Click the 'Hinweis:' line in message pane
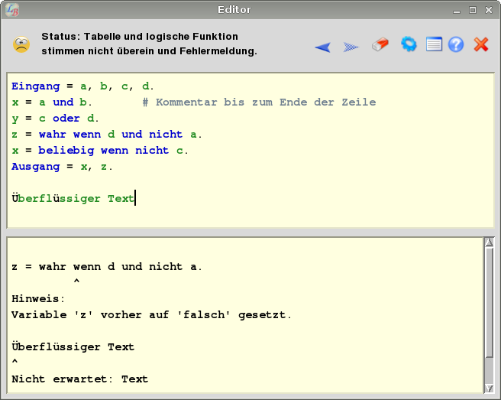The height and width of the screenshot is (400, 501). (39, 299)
